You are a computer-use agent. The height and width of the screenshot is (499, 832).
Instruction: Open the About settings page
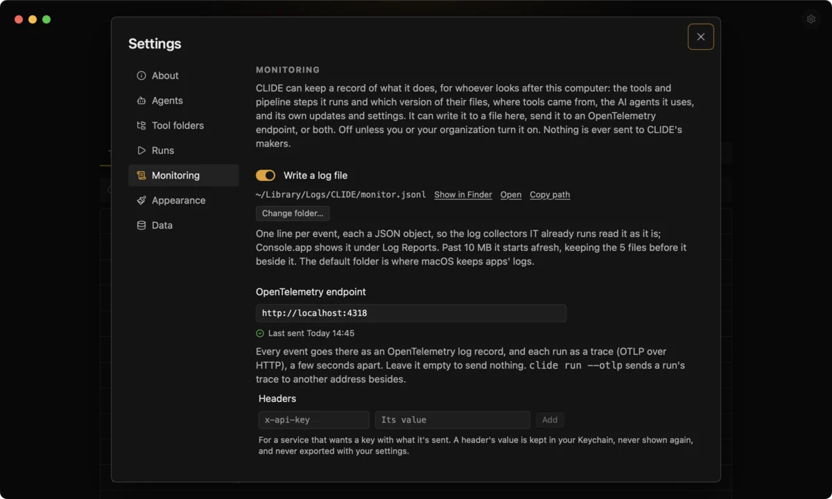pyautogui.click(x=184, y=76)
